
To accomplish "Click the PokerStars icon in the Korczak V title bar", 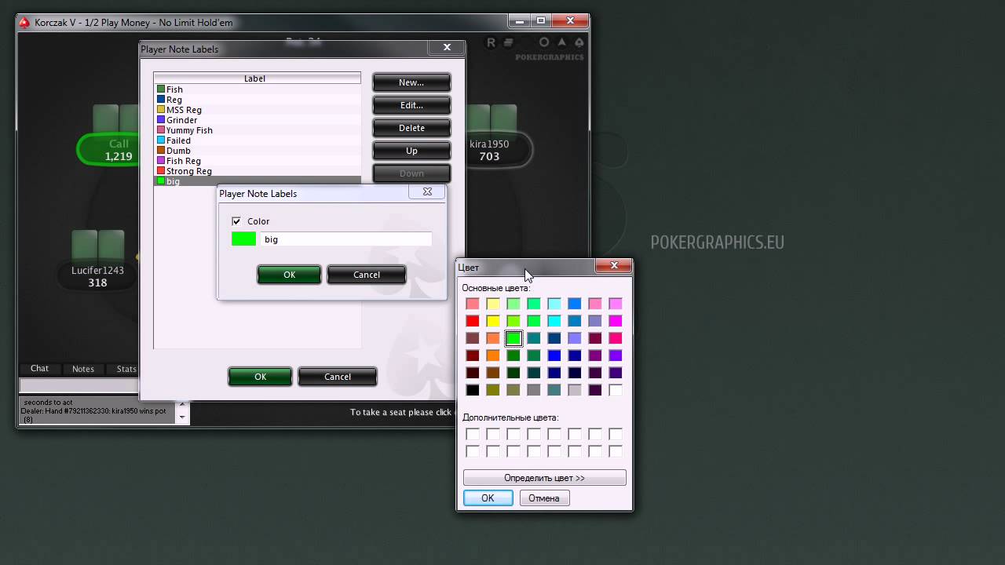I will (x=26, y=23).
